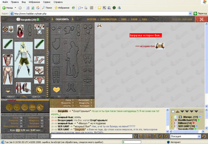The image size is (208, 144).
Task: Click the info icon next to SER GANT [16]
Action: pyautogui.click(x=197, y=126)
